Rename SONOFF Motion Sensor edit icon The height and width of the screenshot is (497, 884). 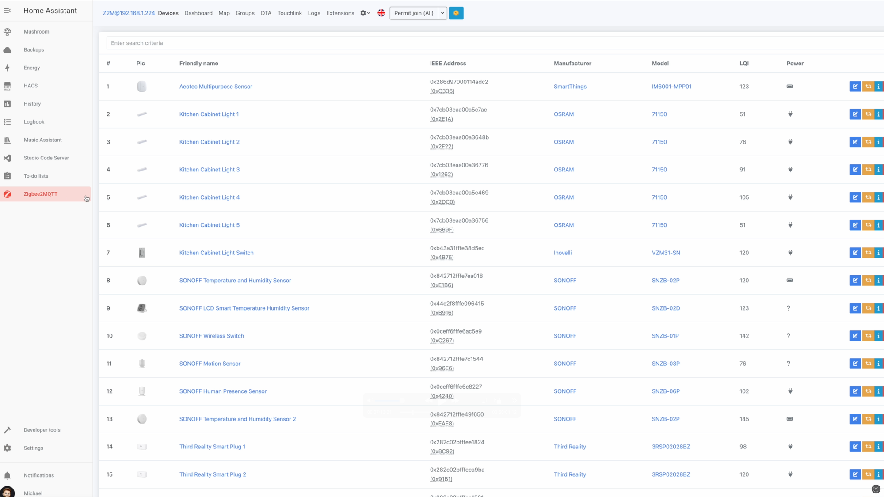point(855,364)
